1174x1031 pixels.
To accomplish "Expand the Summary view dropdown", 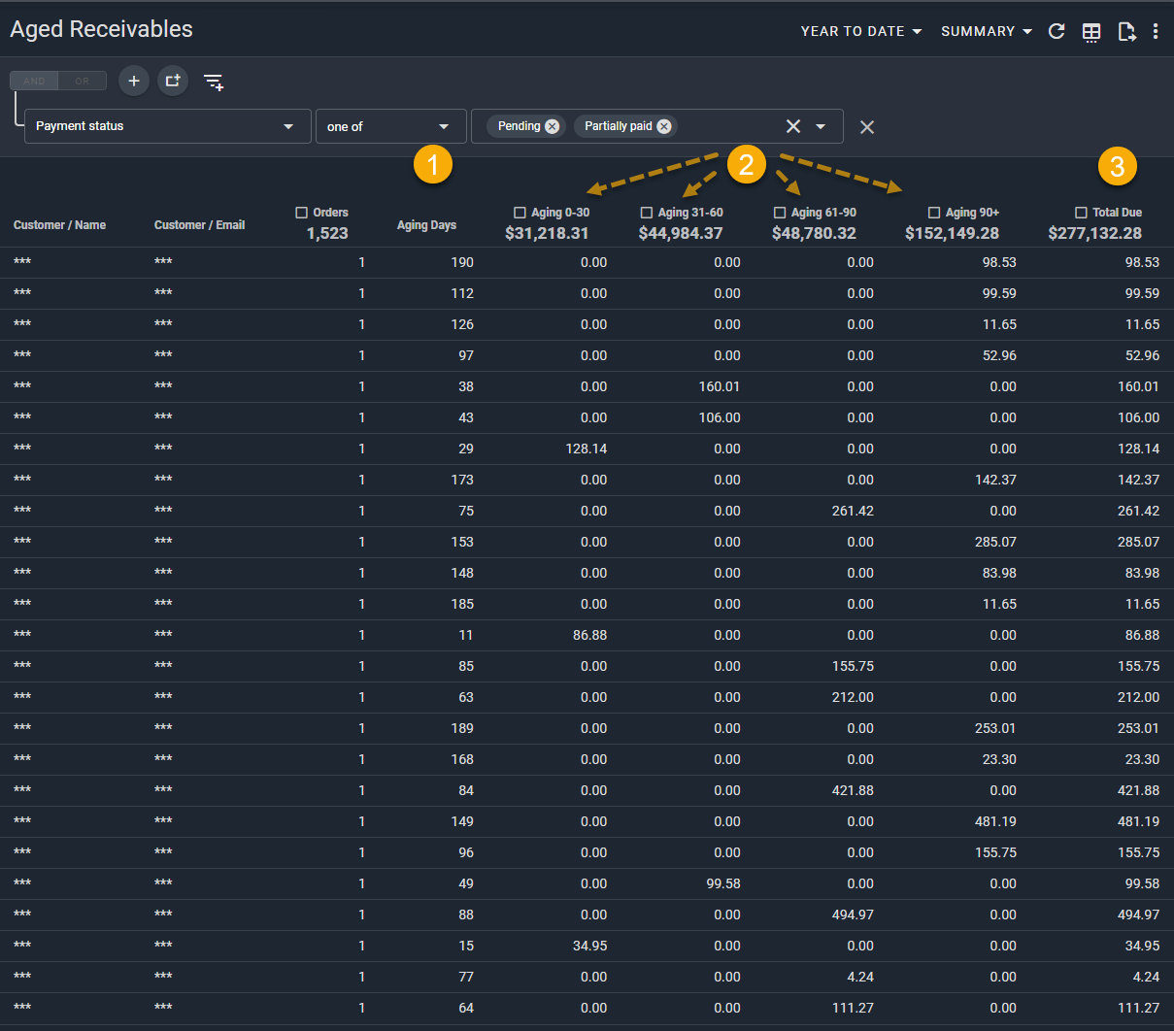I will pos(986,31).
